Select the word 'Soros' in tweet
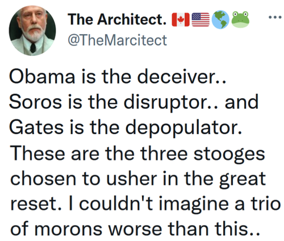This screenshot has height=241, width=284. coord(35,102)
